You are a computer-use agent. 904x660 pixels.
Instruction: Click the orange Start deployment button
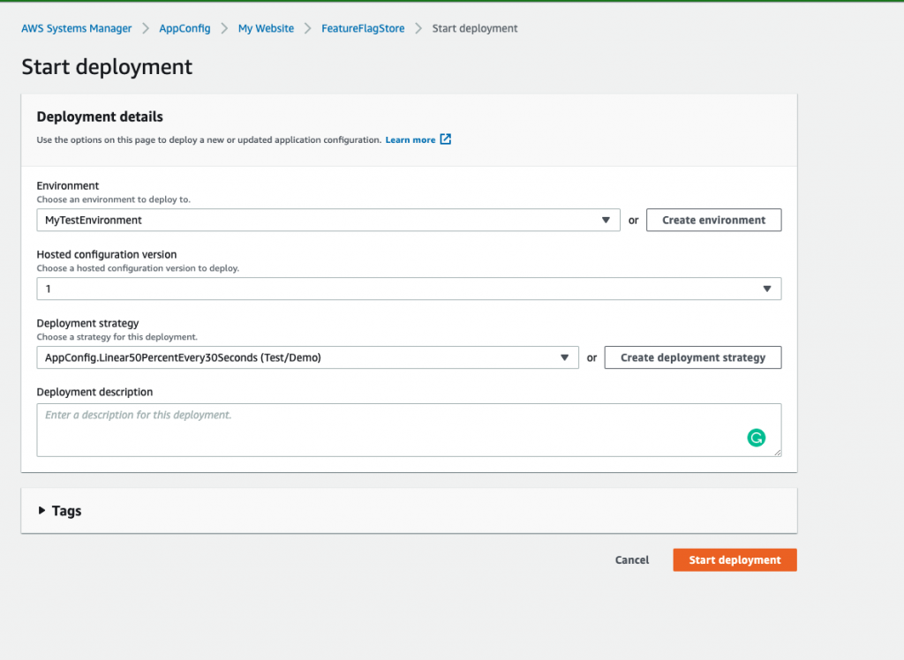pos(735,559)
